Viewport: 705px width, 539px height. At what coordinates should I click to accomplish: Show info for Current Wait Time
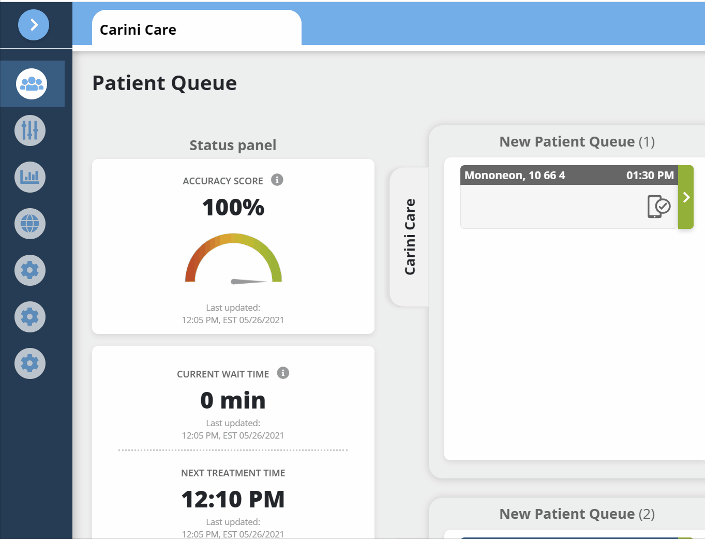283,373
